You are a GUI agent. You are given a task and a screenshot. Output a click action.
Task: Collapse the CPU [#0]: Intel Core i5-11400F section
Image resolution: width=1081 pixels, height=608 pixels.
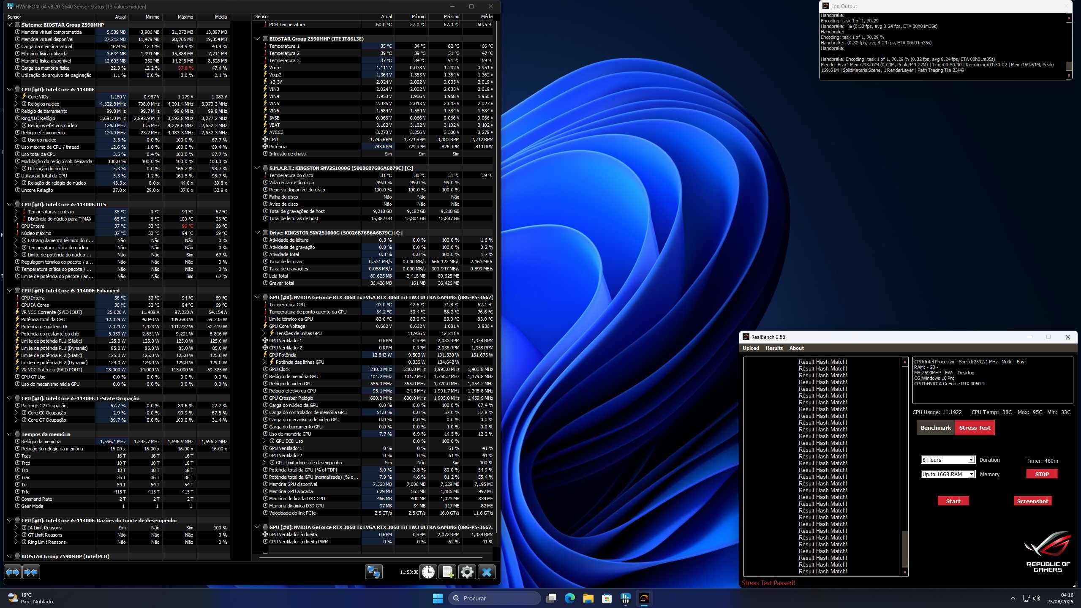pyautogui.click(x=9, y=90)
